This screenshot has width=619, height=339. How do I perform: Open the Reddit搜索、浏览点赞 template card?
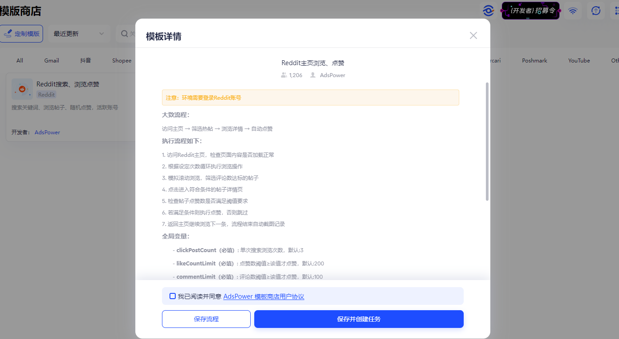(x=71, y=107)
